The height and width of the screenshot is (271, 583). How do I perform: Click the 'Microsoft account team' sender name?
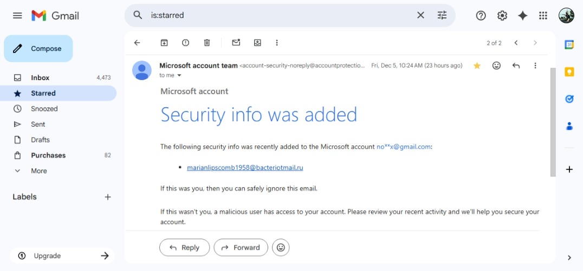click(x=198, y=65)
